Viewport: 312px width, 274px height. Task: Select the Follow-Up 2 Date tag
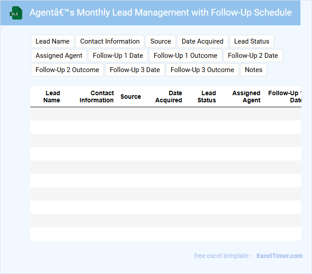pyautogui.click(x=253, y=56)
